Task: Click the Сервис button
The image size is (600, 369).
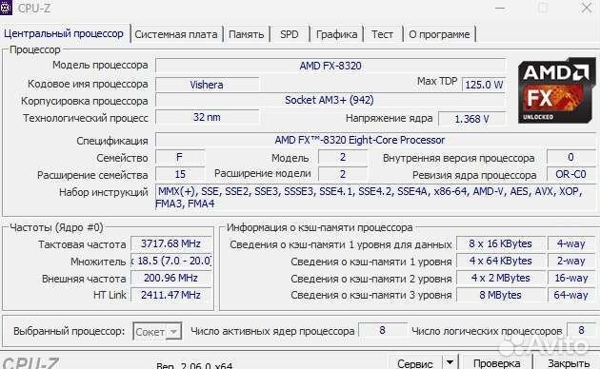Action: click(x=415, y=363)
